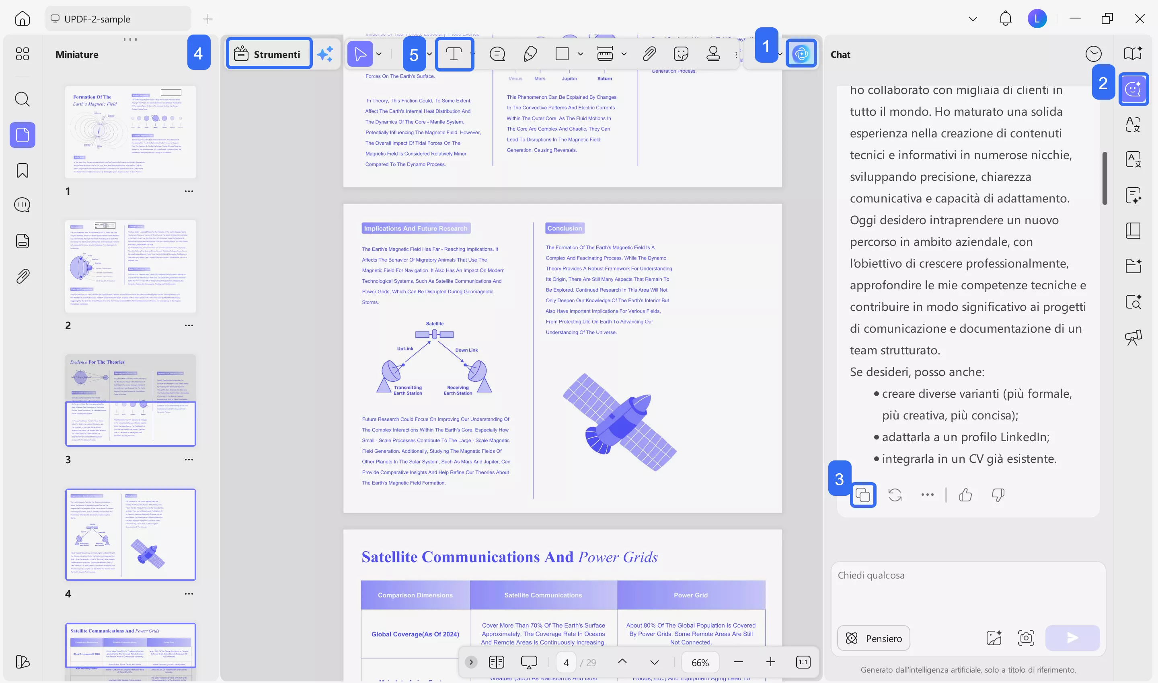Send a message in the Chiedi qualcosa field
Screen dimensions: 1158x683
click(1072, 638)
